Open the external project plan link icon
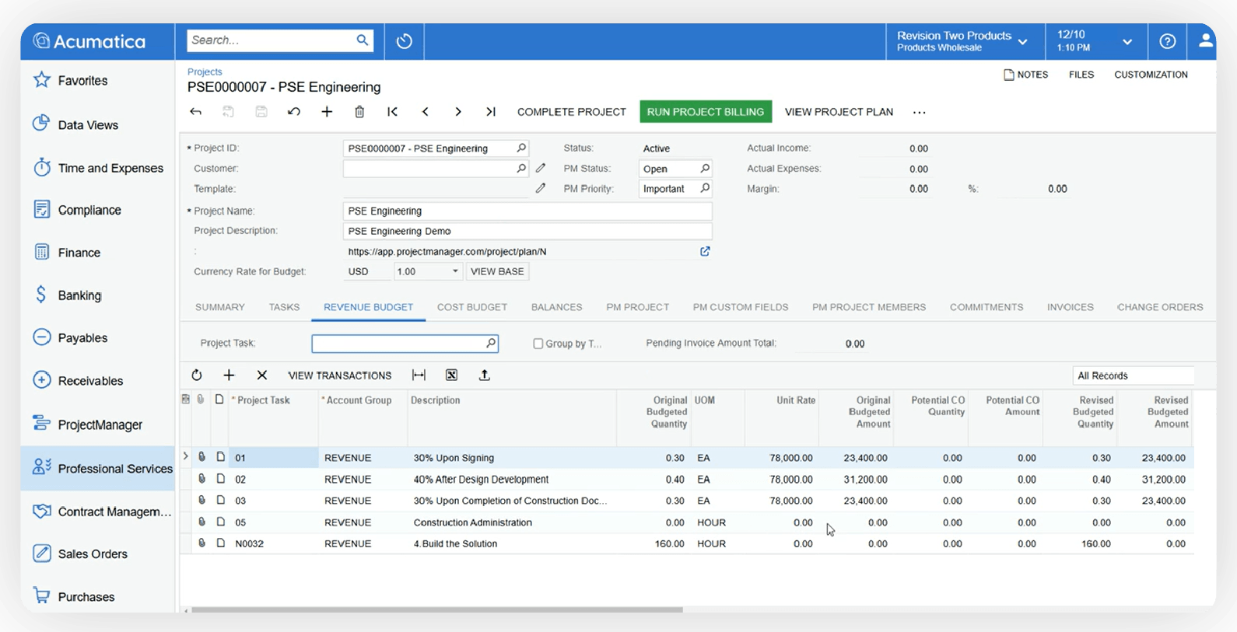 click(x=705, y=251)
